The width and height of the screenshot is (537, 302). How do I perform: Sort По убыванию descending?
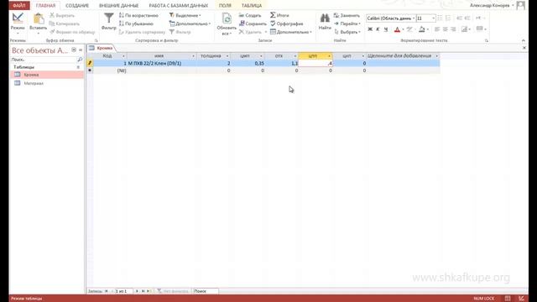(x=136, y=23)
